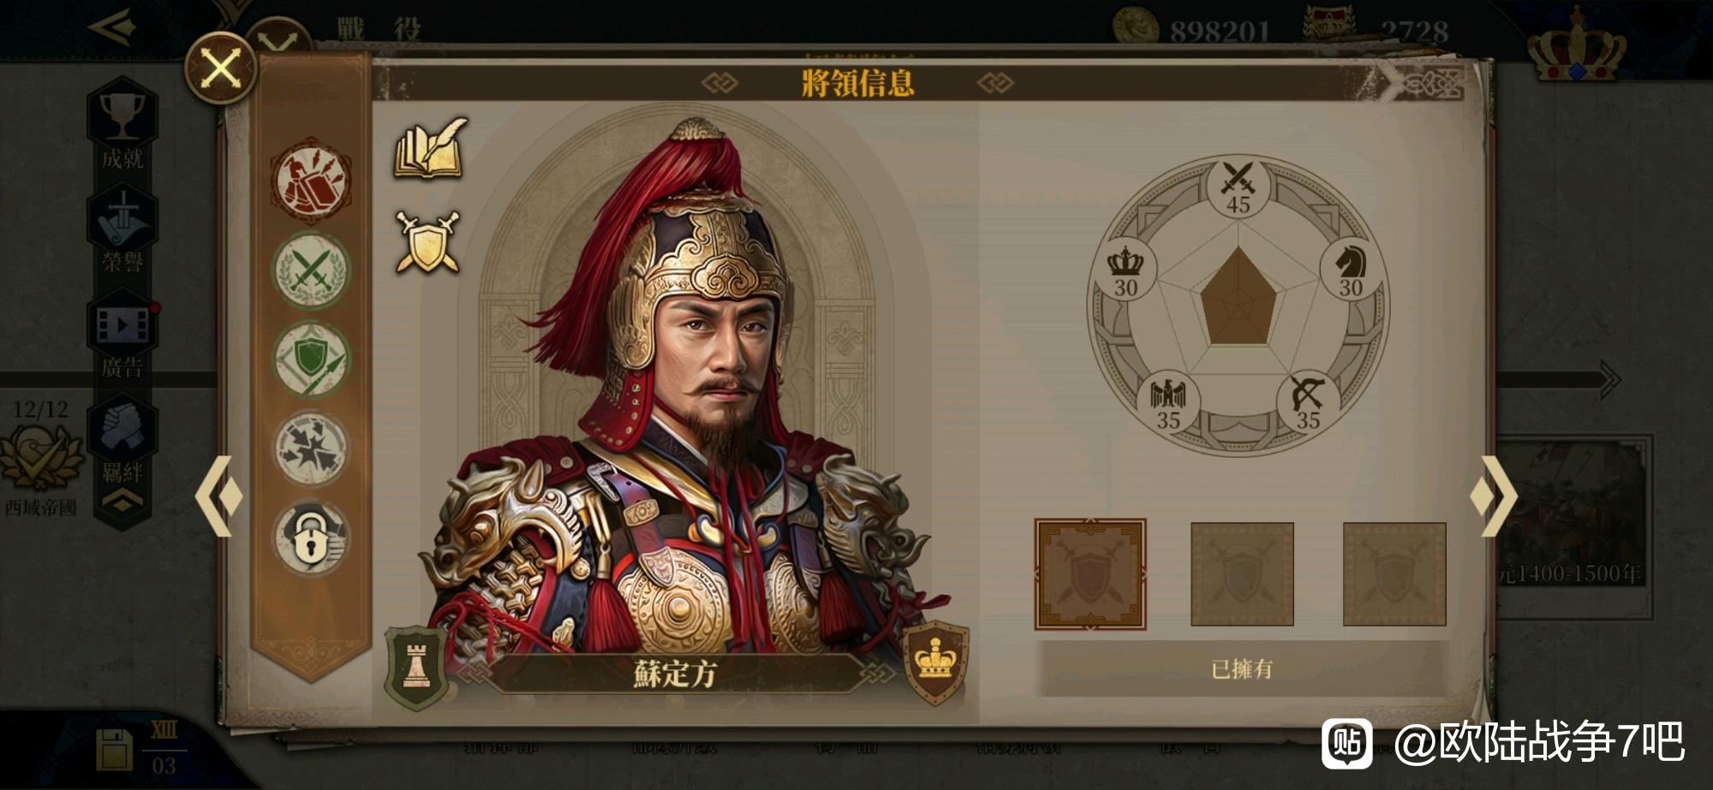Select the grey arrows category medallion
Viewport: 1713px width, 790px height.
(x=311, y=448)
